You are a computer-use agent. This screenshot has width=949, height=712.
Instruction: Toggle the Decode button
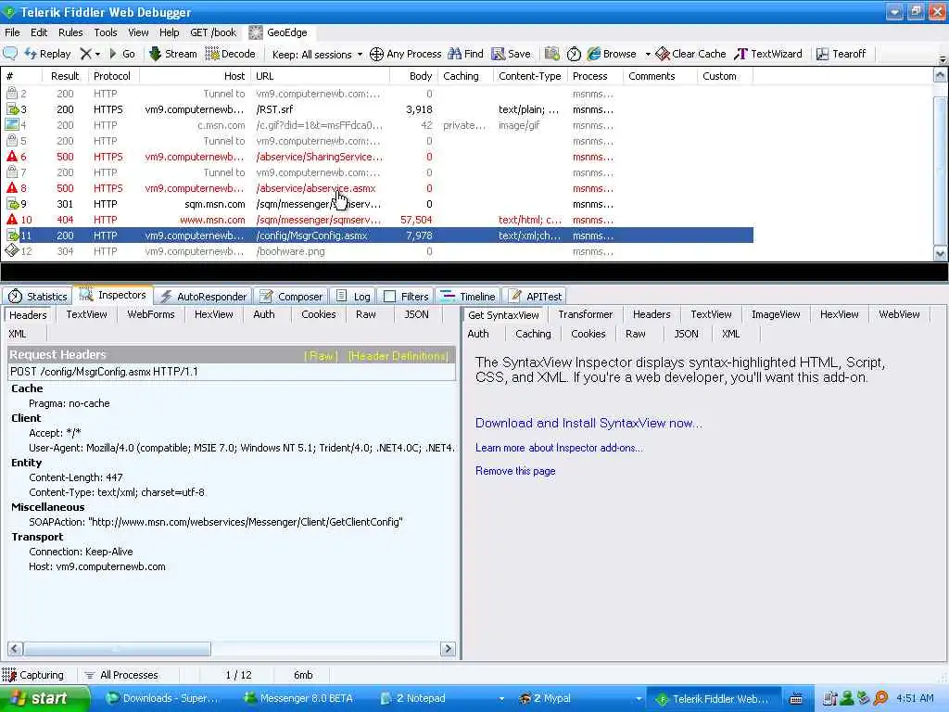point(231,54)
